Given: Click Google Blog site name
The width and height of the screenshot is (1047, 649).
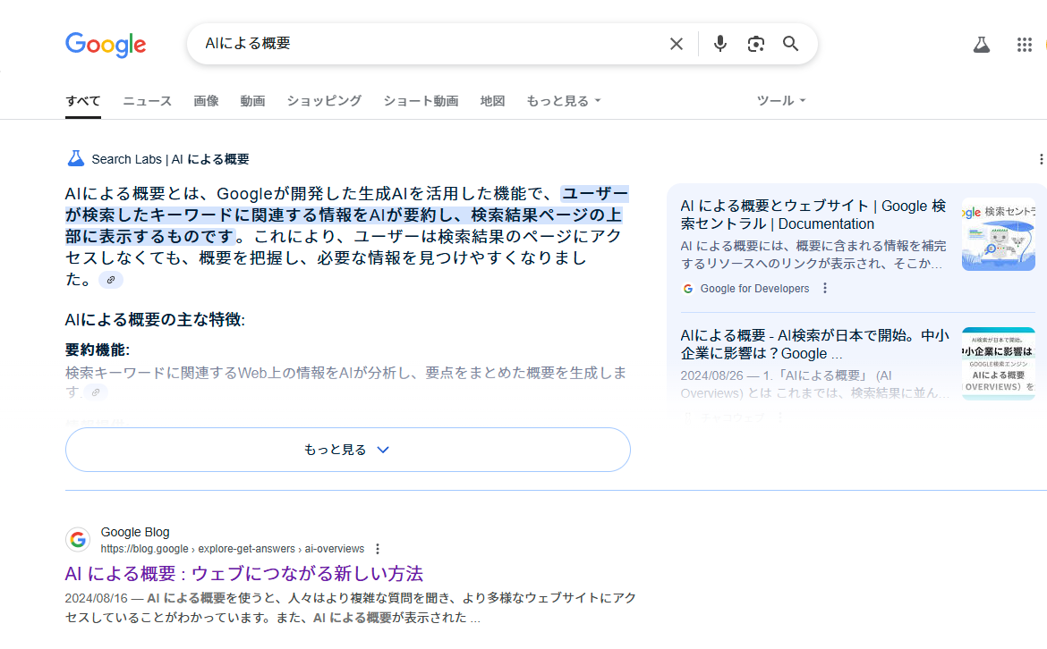Looking at the screenshot, I should click(135, 532).
